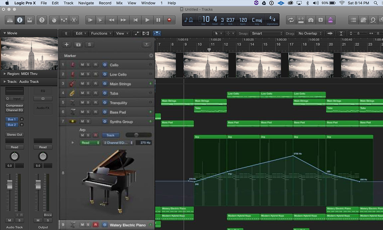The height and width of the screenshot is (230, 383).
Task: Click the Channel EQ plugin slot
Action: click(x=14, y=110)
